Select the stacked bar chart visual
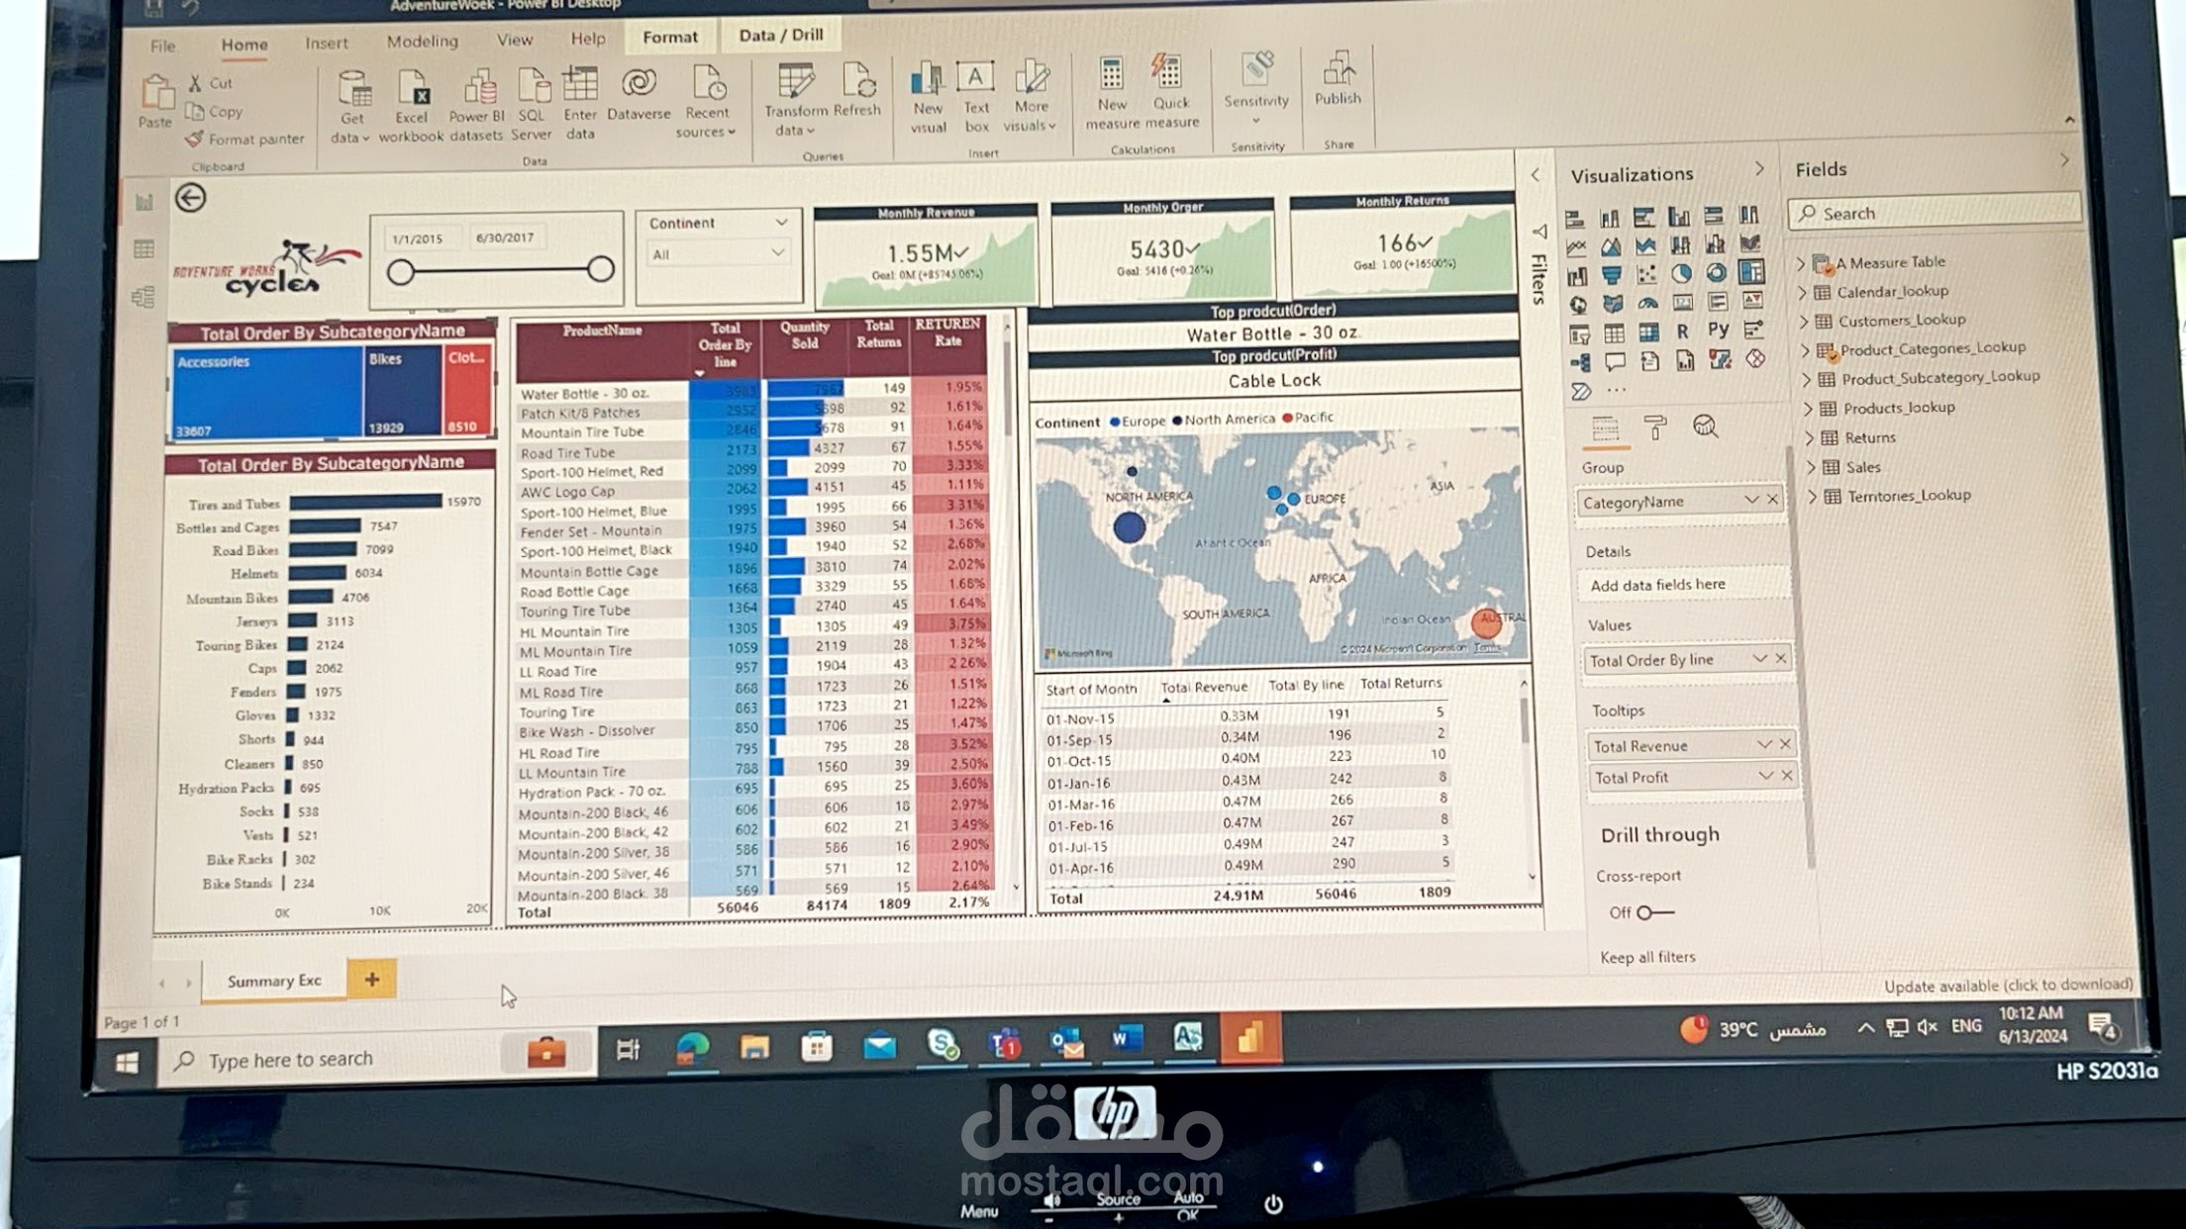Screen dimensions: 2186x1229 click(1575, 218)
